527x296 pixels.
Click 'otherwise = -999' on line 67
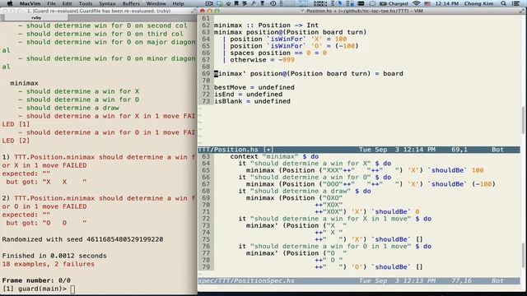coord(262,60)
